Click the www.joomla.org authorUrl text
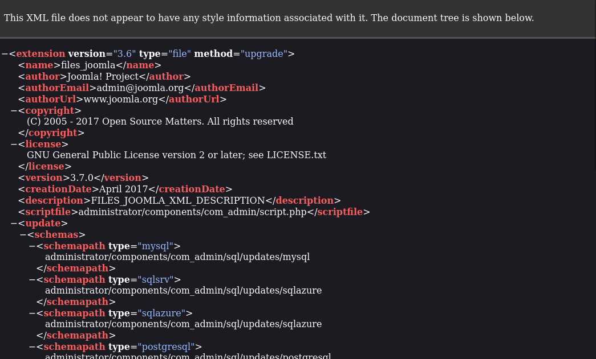 (120, 100)
